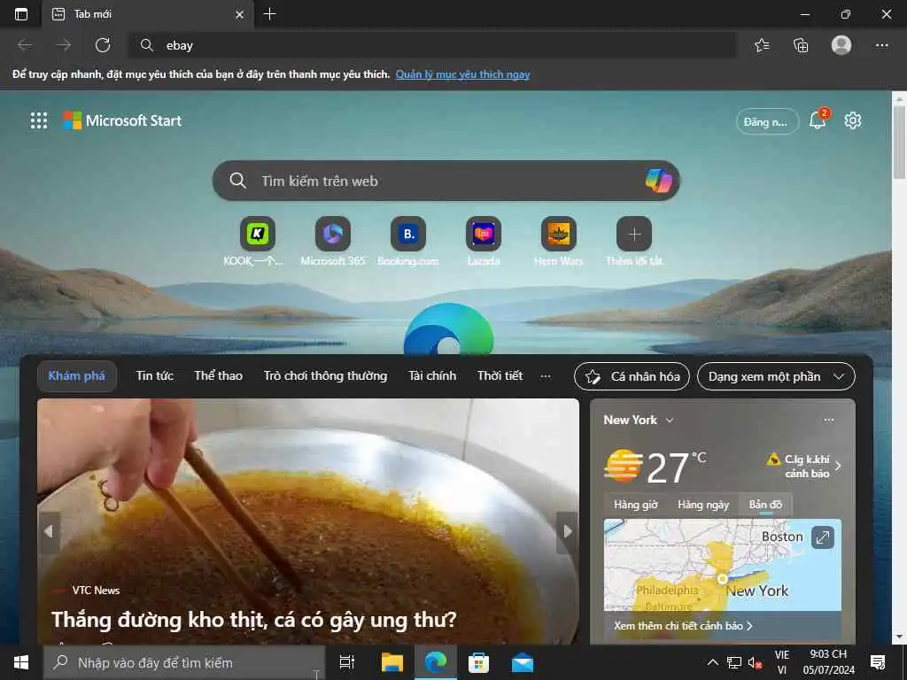Select the Bản đồ weather tab
This screenshot has width=907, height=680.
[765, 505]
